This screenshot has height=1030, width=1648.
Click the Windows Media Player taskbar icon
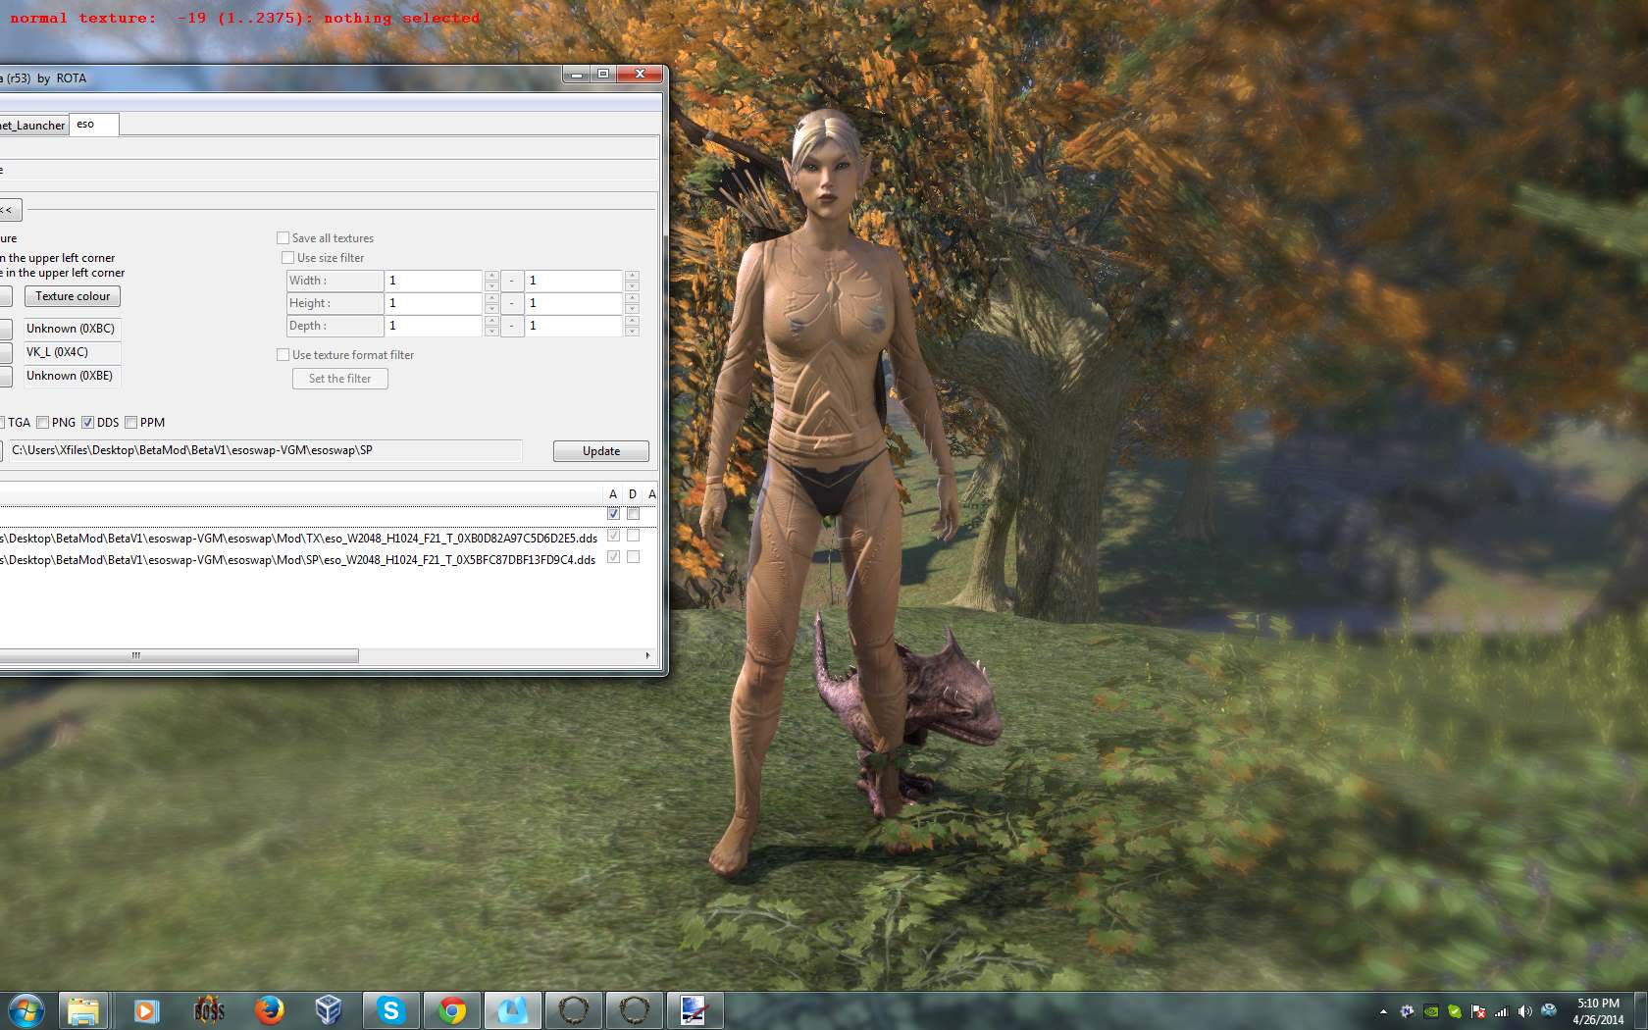click(146, 1010)
